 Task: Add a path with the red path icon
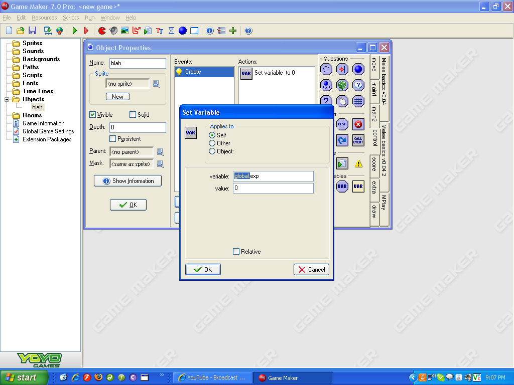pyautogui.click(x=137, y=31)
